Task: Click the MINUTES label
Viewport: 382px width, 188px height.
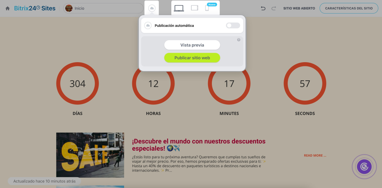Action: point(229,113)
